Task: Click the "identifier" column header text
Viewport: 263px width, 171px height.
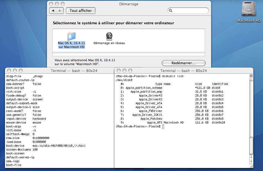Action: 220,84
